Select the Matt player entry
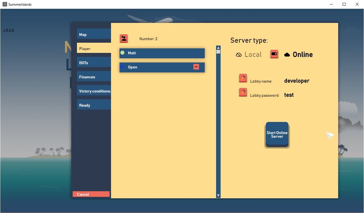The height and width of the screenshot is (213, 364). coord(162,53)
